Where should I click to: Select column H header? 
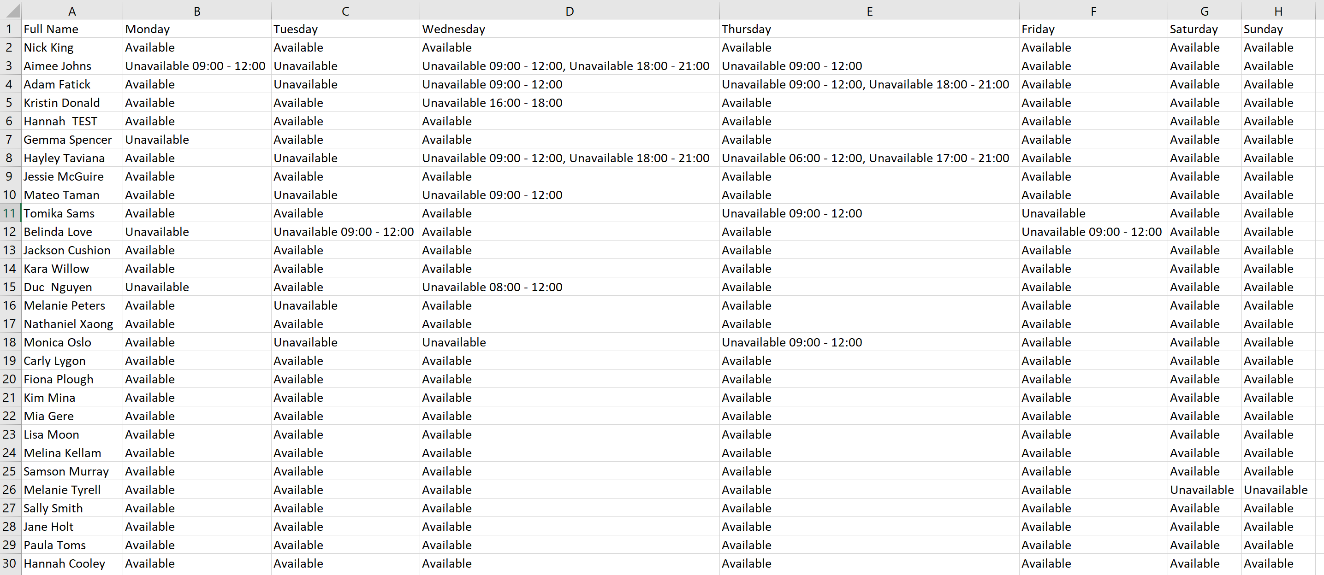(1278, 11)
